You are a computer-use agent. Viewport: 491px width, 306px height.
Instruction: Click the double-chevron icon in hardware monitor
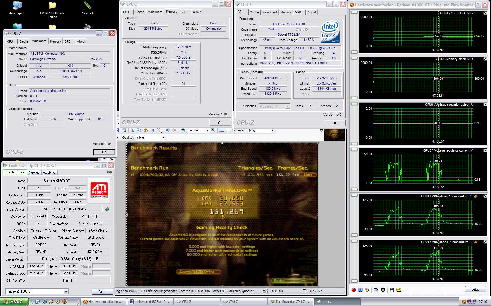click(383, 290)
